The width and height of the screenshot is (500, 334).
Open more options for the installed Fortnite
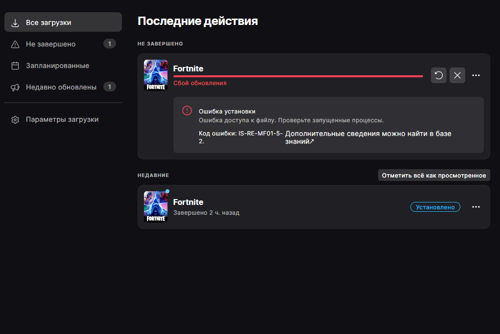pos(476,207)
